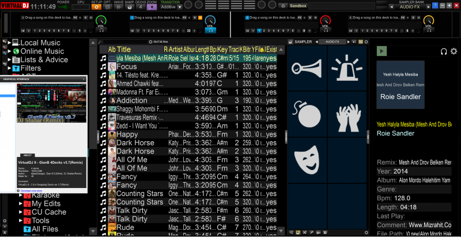This screenshot has width=461, height=237.
Task: Change the number of decks with the DECKS button
Action: (x=141, y=7)
